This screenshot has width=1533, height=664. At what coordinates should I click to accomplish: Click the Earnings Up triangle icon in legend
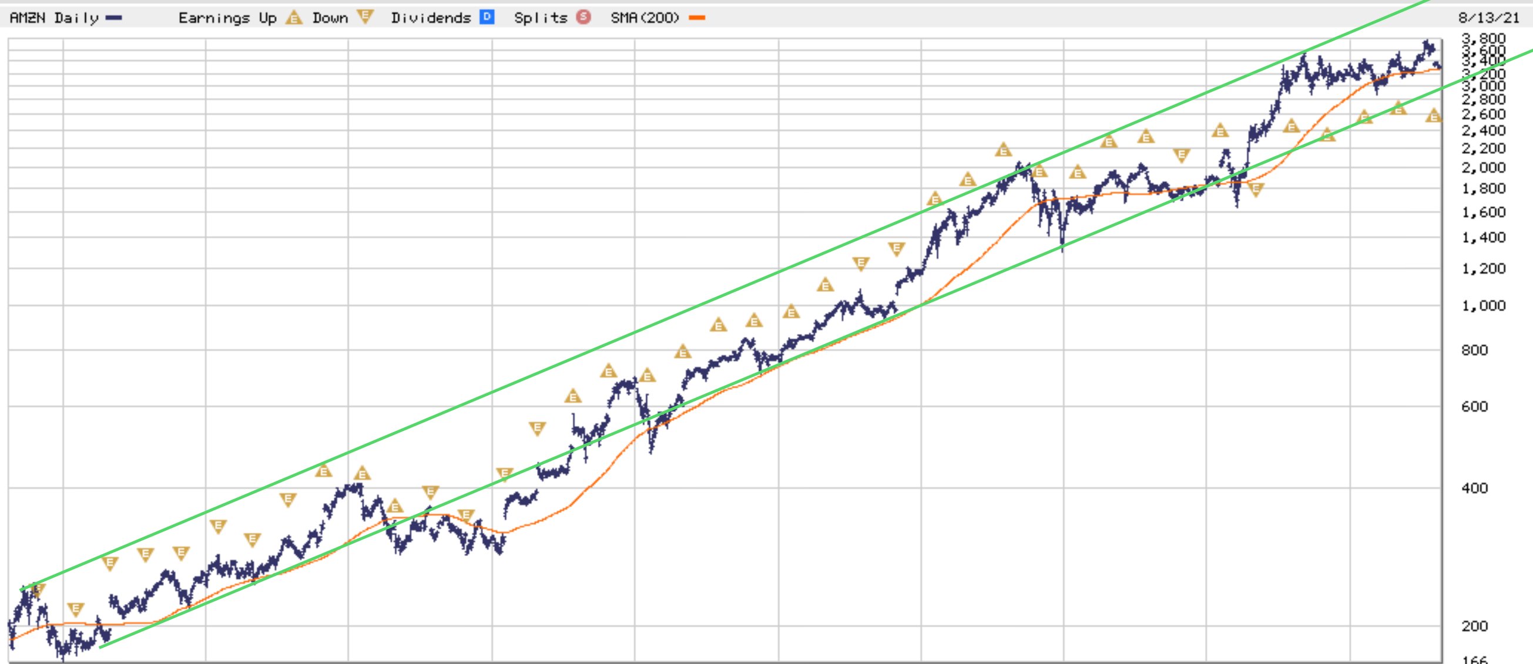pos(293,18)
